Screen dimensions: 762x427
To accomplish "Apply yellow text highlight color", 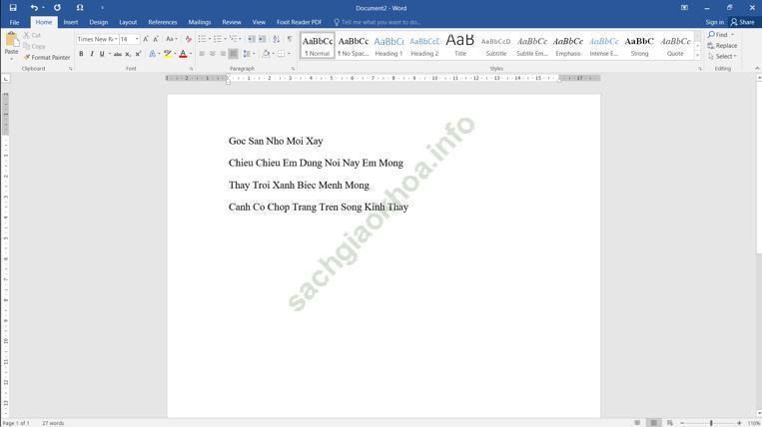I will [x=168, y=54].
